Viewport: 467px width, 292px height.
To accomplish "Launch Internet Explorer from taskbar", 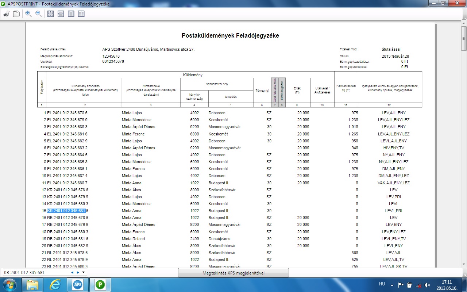I will (x=55, y=284).
